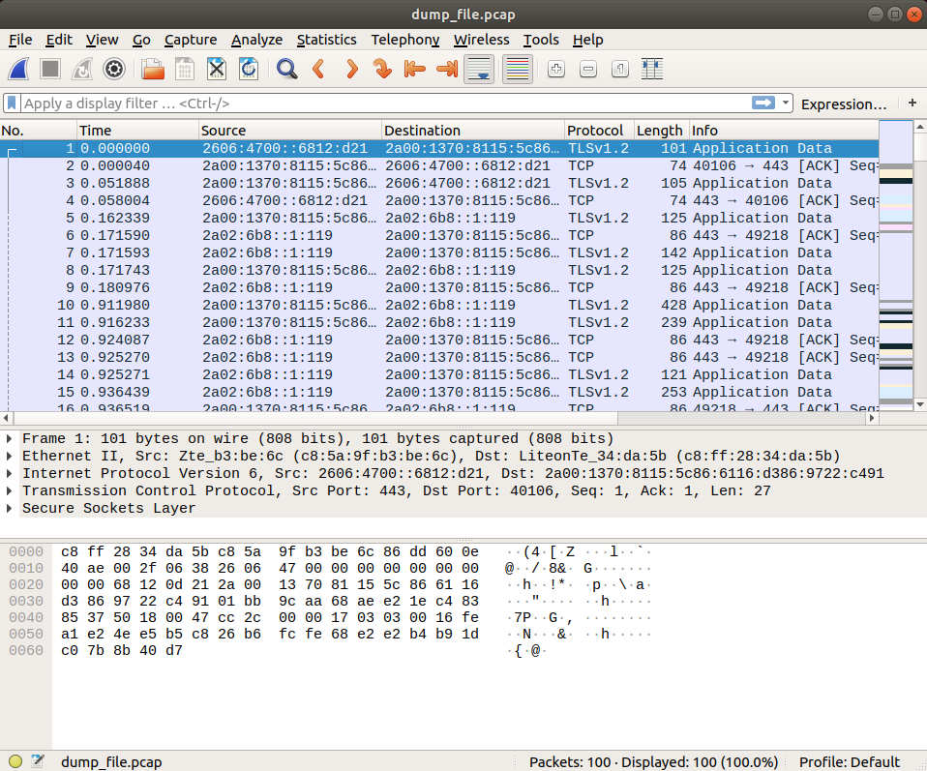Image resolution: width=927 pixels, height=771 pixels.
Task: Go forward to next packet arrow
Action: coord(351,70)
